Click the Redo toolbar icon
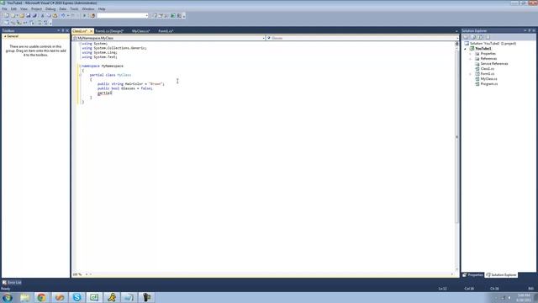 72,16
